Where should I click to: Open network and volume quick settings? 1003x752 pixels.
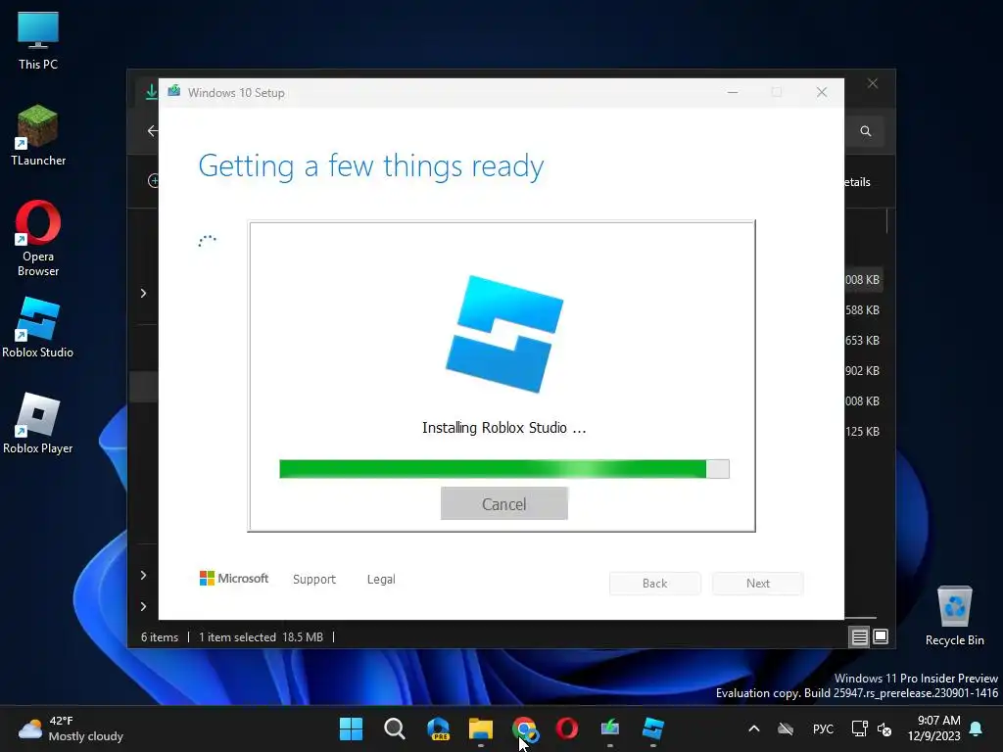[x=871, y=728]
